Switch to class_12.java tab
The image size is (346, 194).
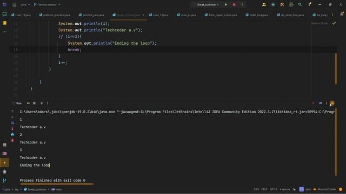21,15
